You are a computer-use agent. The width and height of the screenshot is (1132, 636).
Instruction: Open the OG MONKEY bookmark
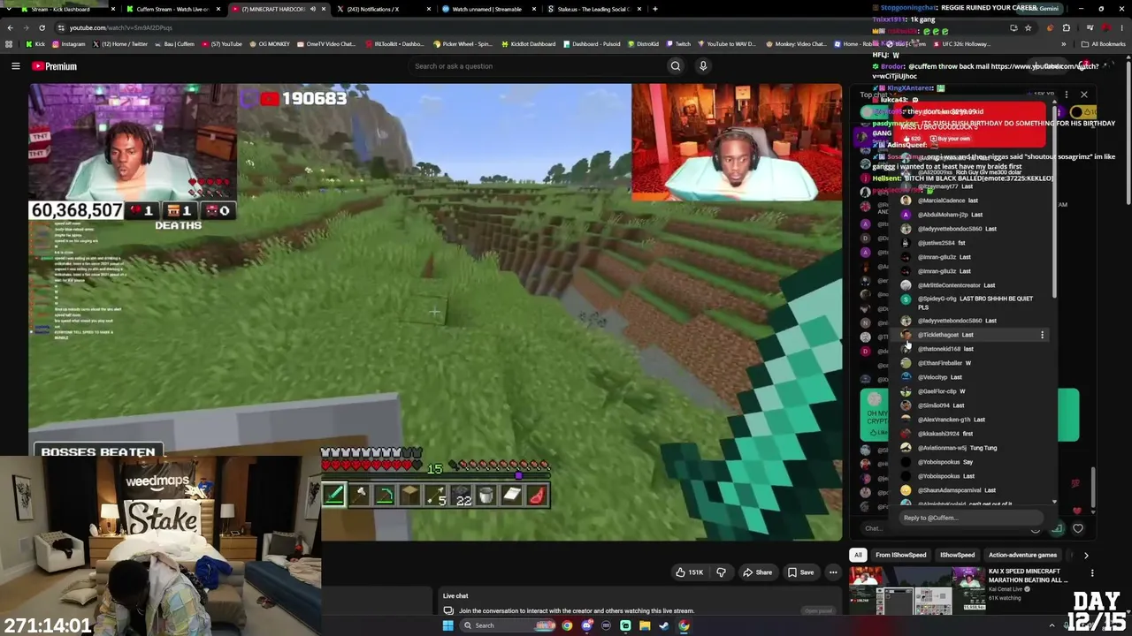270,44
